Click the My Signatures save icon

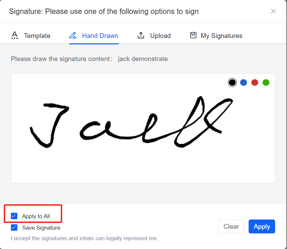click(193, 35)
